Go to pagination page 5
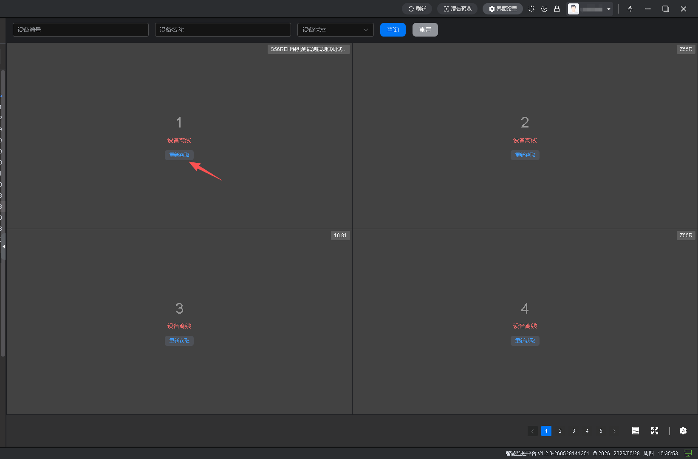 coord(601,431)
